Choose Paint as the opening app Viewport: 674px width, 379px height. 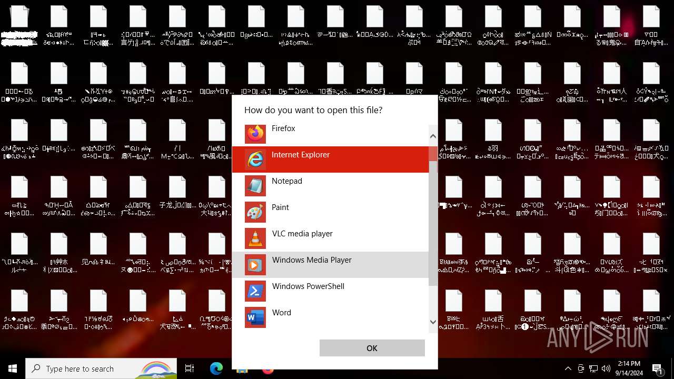coord(330,212)
